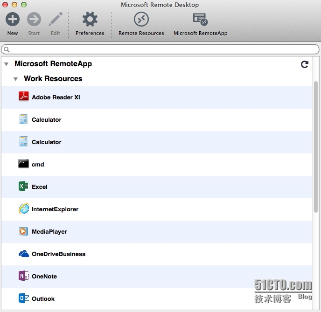This screenshot has height=312, width=321.
Task: Click the 'OneDriveBusiness' row label
Action: click(x=58, y=254)
